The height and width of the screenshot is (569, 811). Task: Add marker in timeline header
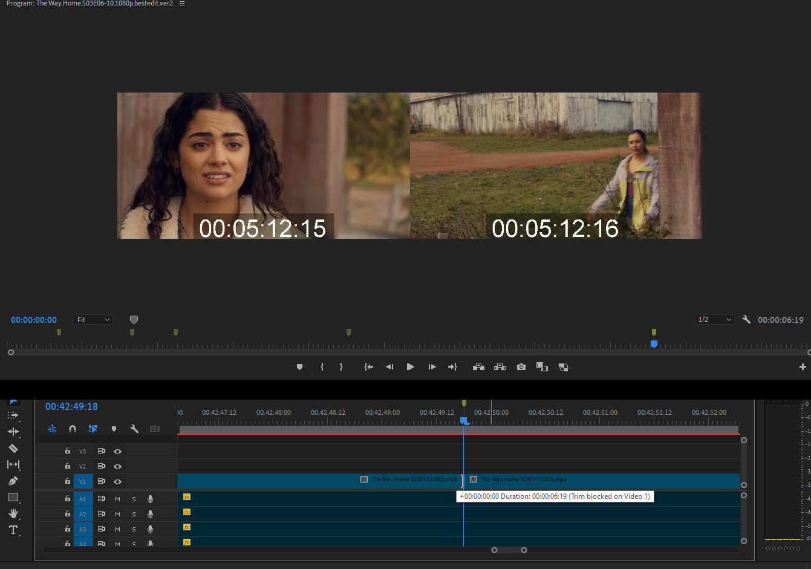[114, 429]
